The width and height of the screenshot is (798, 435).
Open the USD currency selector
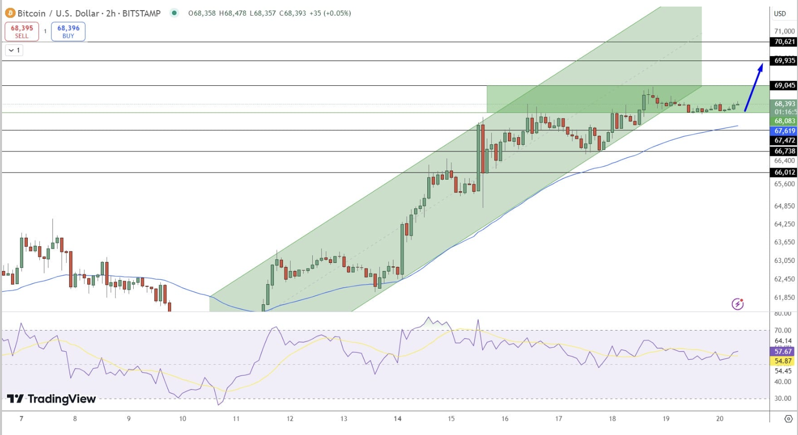pyautogui.click(x=780, y=14)
